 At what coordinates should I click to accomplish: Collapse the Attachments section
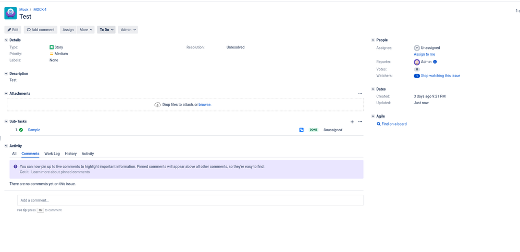[x=6, y=94]
